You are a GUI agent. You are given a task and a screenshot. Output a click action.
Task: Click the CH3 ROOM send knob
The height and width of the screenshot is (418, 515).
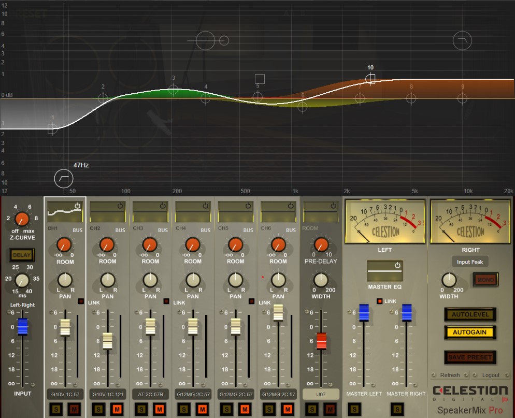150,245
